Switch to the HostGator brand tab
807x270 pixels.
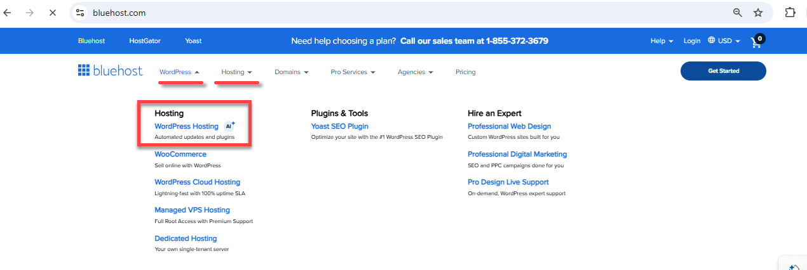145,41
